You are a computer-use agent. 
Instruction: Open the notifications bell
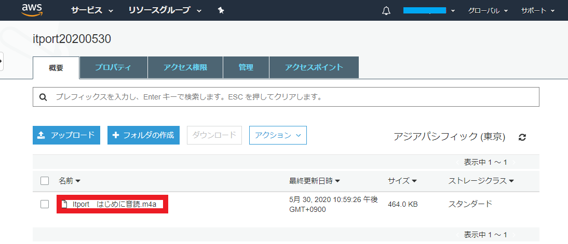coord(386,11)
